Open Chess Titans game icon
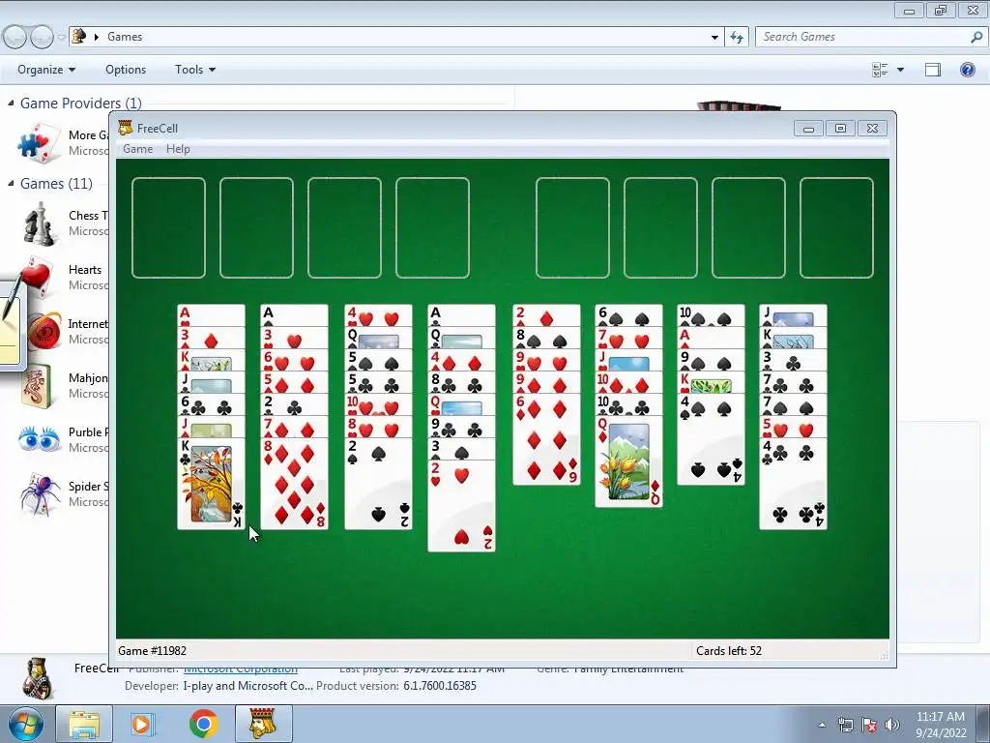 (x=40, y=223)
